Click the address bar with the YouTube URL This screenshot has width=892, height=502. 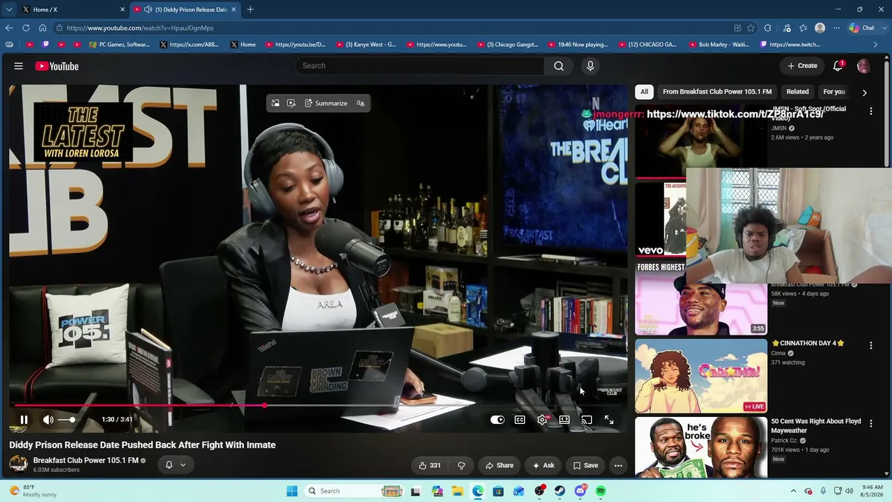(390, 28)
